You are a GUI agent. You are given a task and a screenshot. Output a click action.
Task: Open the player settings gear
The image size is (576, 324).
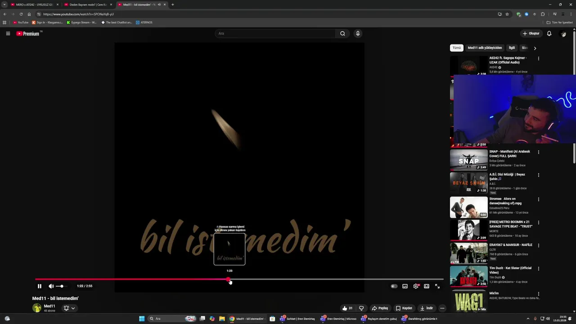point(416,286)
